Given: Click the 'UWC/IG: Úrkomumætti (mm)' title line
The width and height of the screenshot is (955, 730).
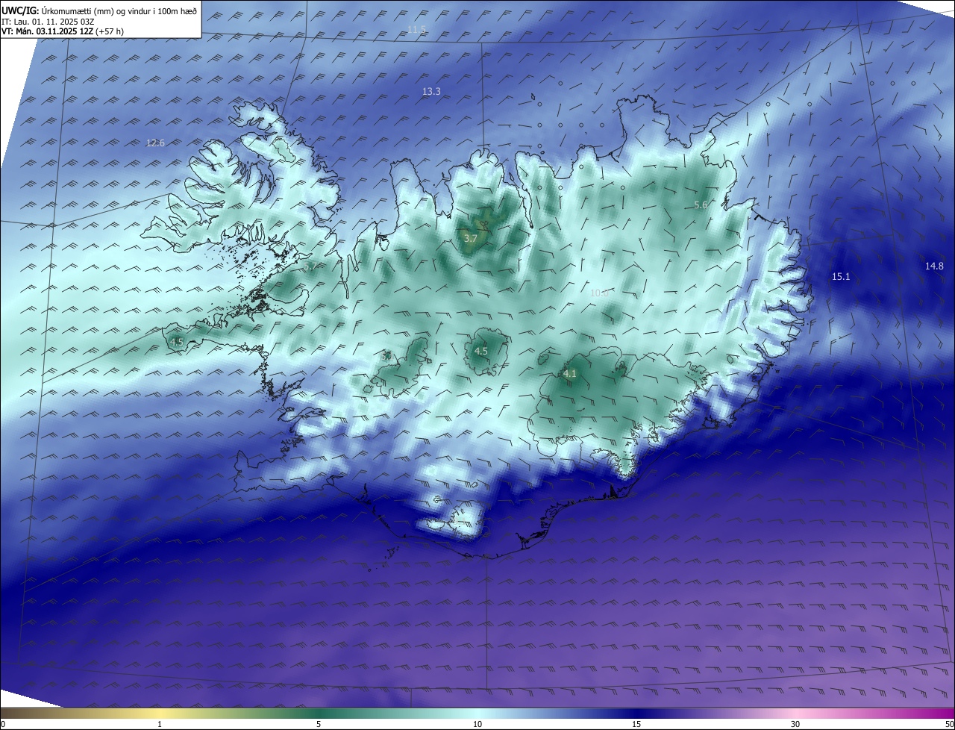Looking at the screenshot, I should (100, 10).
